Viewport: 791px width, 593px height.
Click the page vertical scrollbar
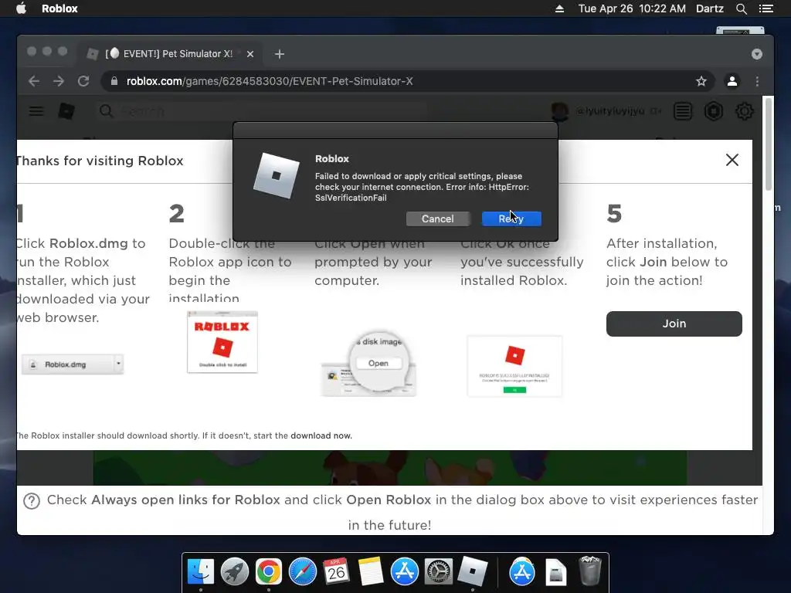(769, 144)
